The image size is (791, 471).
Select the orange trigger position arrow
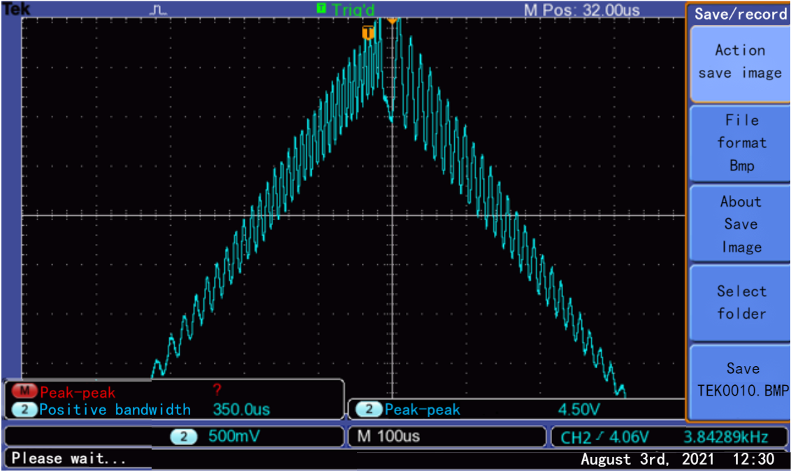tap(392, 21)
